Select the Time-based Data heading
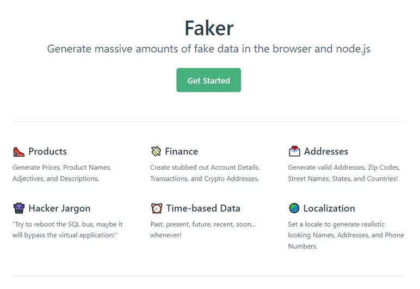Viewport: 420px width, 289px height. click(x=203, y=208)
